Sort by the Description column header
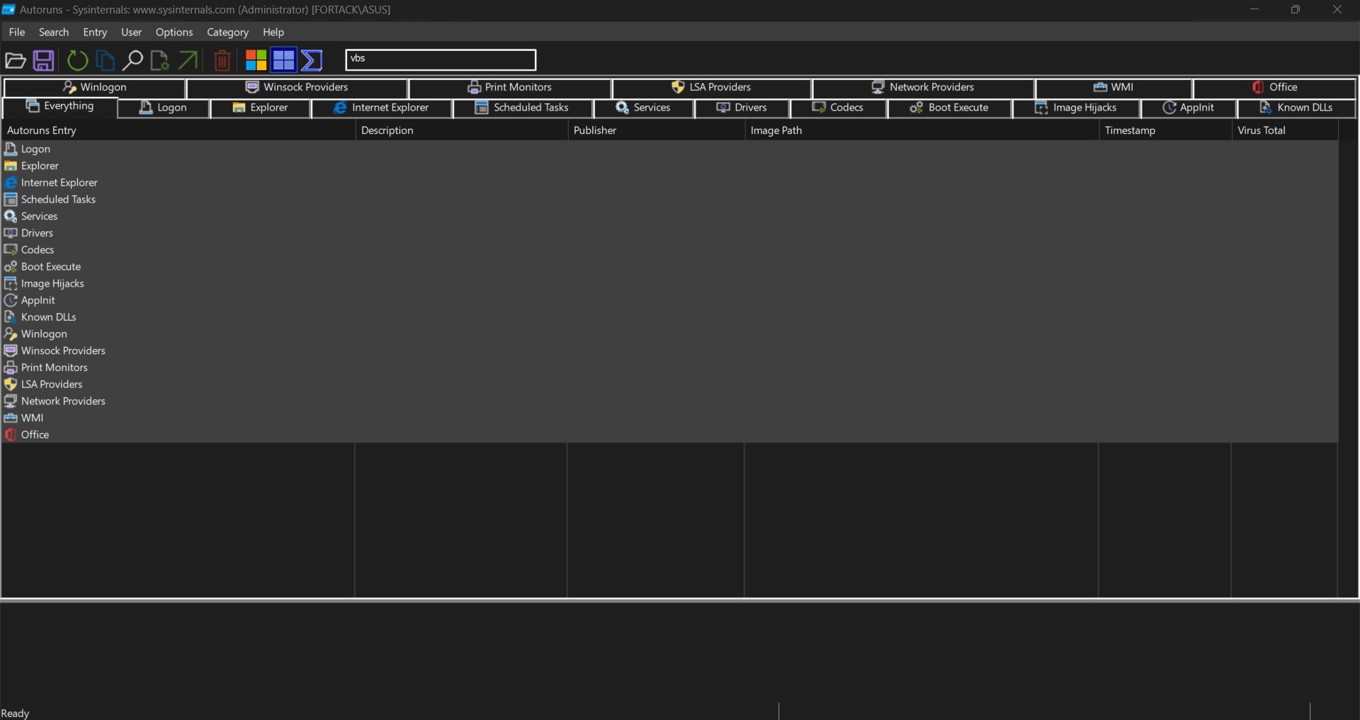The height and width of the screenshot is (720, 1360). coord(461,130)
